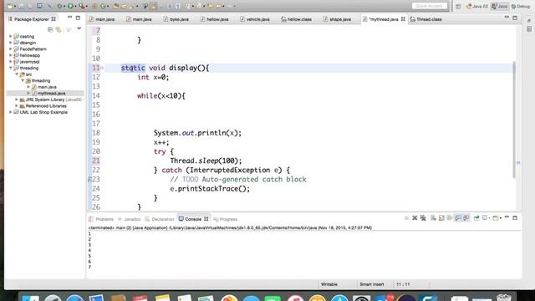Screen dimensions: 535x301
Task: Toggle Link with Editor in Package Explorer
Action: pyautogui.click(x=59, y=29)
